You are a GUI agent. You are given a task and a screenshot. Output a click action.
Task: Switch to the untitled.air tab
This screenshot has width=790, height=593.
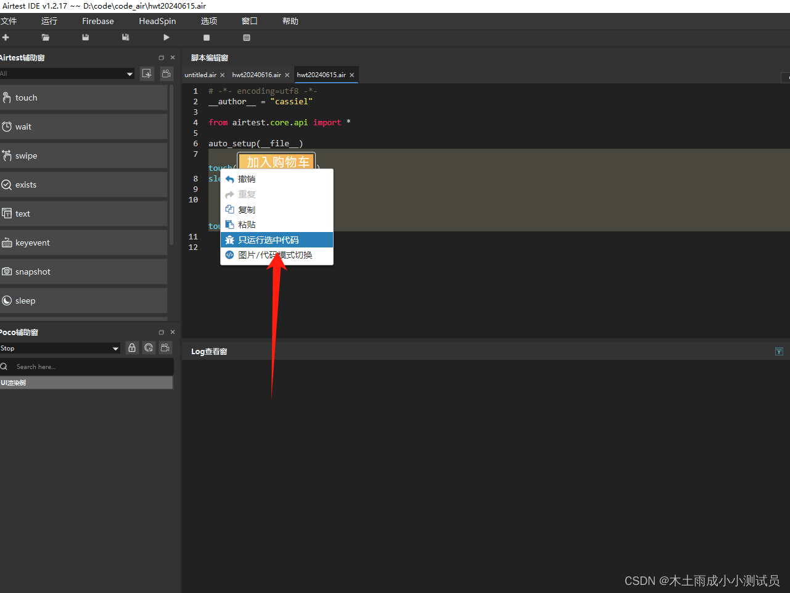coord(200,75)
